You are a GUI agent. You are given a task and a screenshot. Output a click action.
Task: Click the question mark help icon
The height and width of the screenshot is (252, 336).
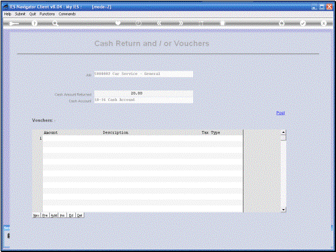tap(34, 24)
